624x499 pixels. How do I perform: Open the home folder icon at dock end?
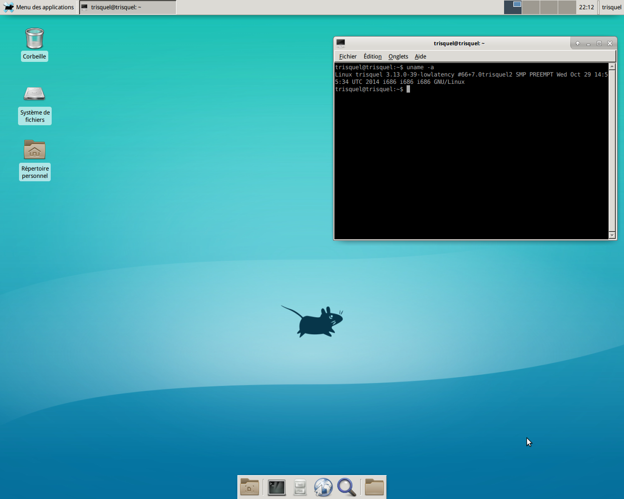pyautogui.click(x=374, y=487)
